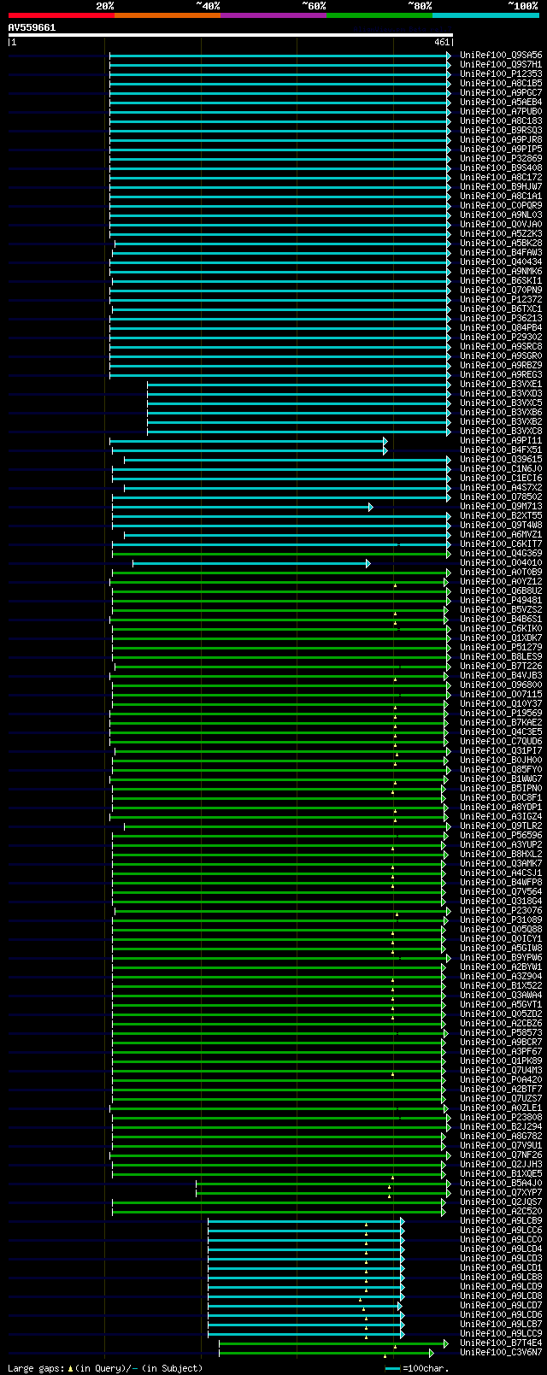Select the UniRef100_B3VXE1 label
Screen dimensions: 547x1375
501,384
